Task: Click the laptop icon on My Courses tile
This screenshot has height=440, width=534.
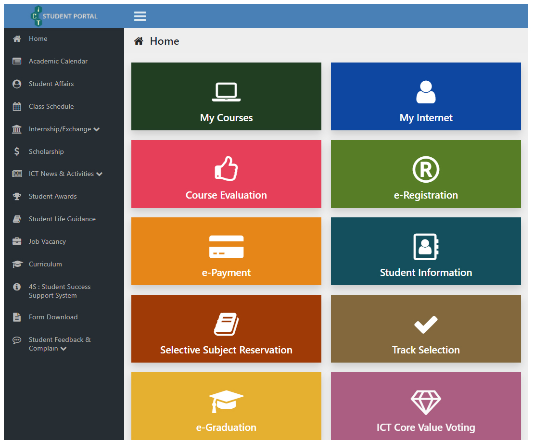Action: [x=226, y=92]
